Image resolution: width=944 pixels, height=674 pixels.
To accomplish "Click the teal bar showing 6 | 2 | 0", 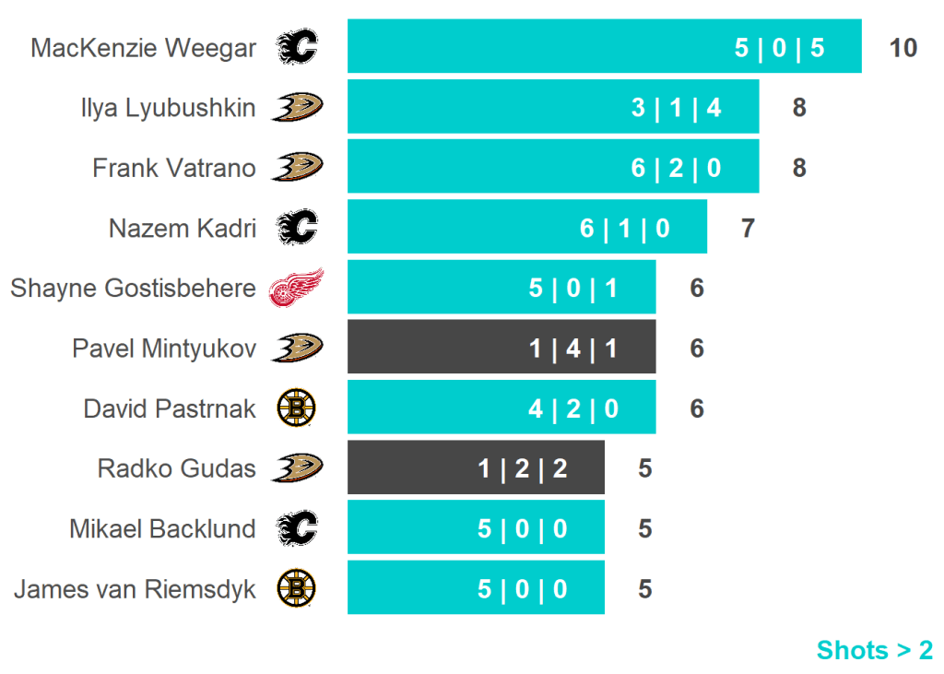I will point(553,167).
